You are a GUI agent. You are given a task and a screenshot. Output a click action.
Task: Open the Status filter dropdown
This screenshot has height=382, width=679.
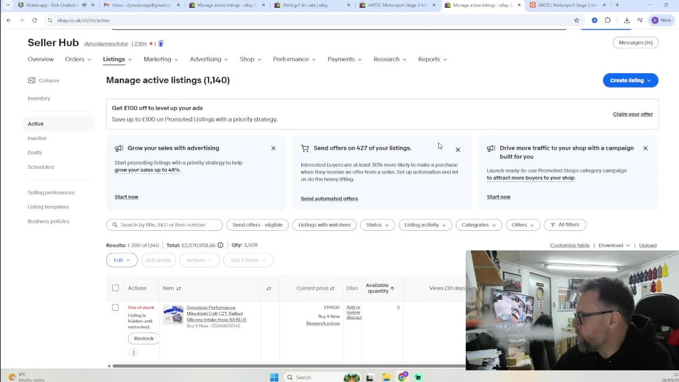click(377, 225)
